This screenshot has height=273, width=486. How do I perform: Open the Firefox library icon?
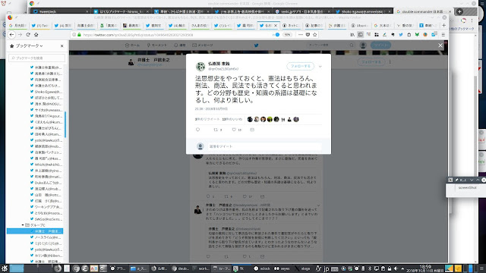tap(352, 35)
